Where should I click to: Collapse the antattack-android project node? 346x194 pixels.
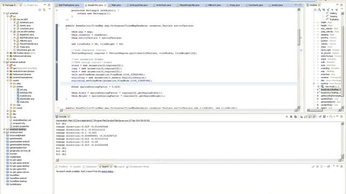click(x=4, y=63)
